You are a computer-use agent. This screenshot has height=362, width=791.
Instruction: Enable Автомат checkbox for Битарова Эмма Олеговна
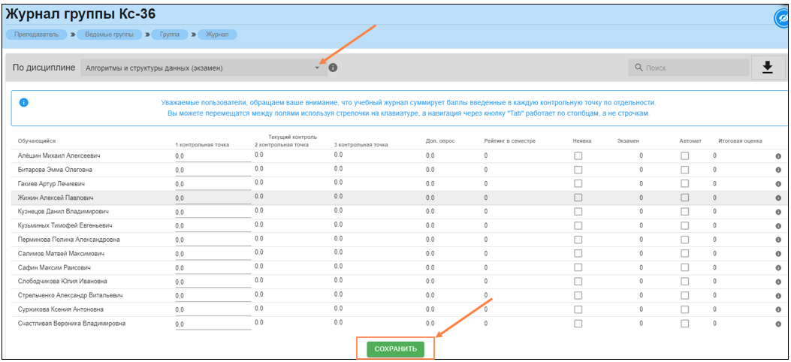pos(684,170)
